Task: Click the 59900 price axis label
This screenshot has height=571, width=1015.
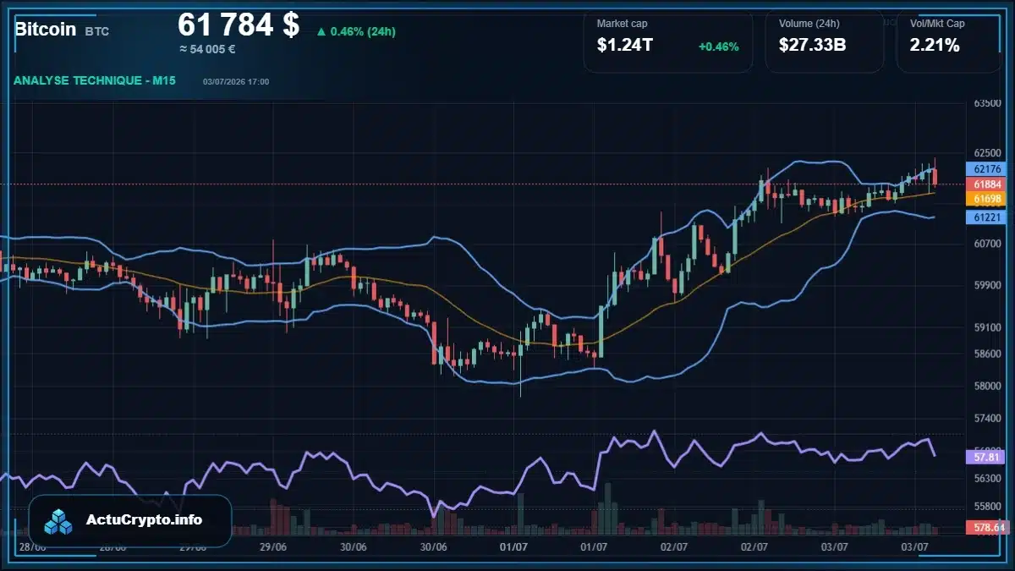Action: click(987, 285)
